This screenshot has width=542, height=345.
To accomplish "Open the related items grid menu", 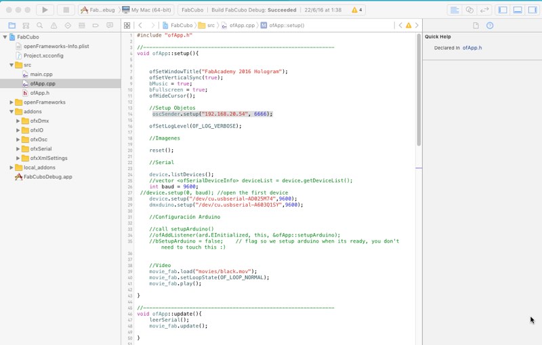I will 127,25.
